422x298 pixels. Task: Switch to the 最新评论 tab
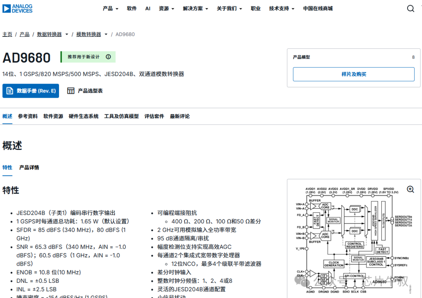click(179, 116)
